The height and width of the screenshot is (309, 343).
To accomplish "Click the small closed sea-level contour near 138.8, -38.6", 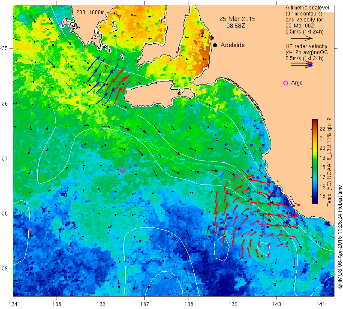I will [x=222, y=248].
